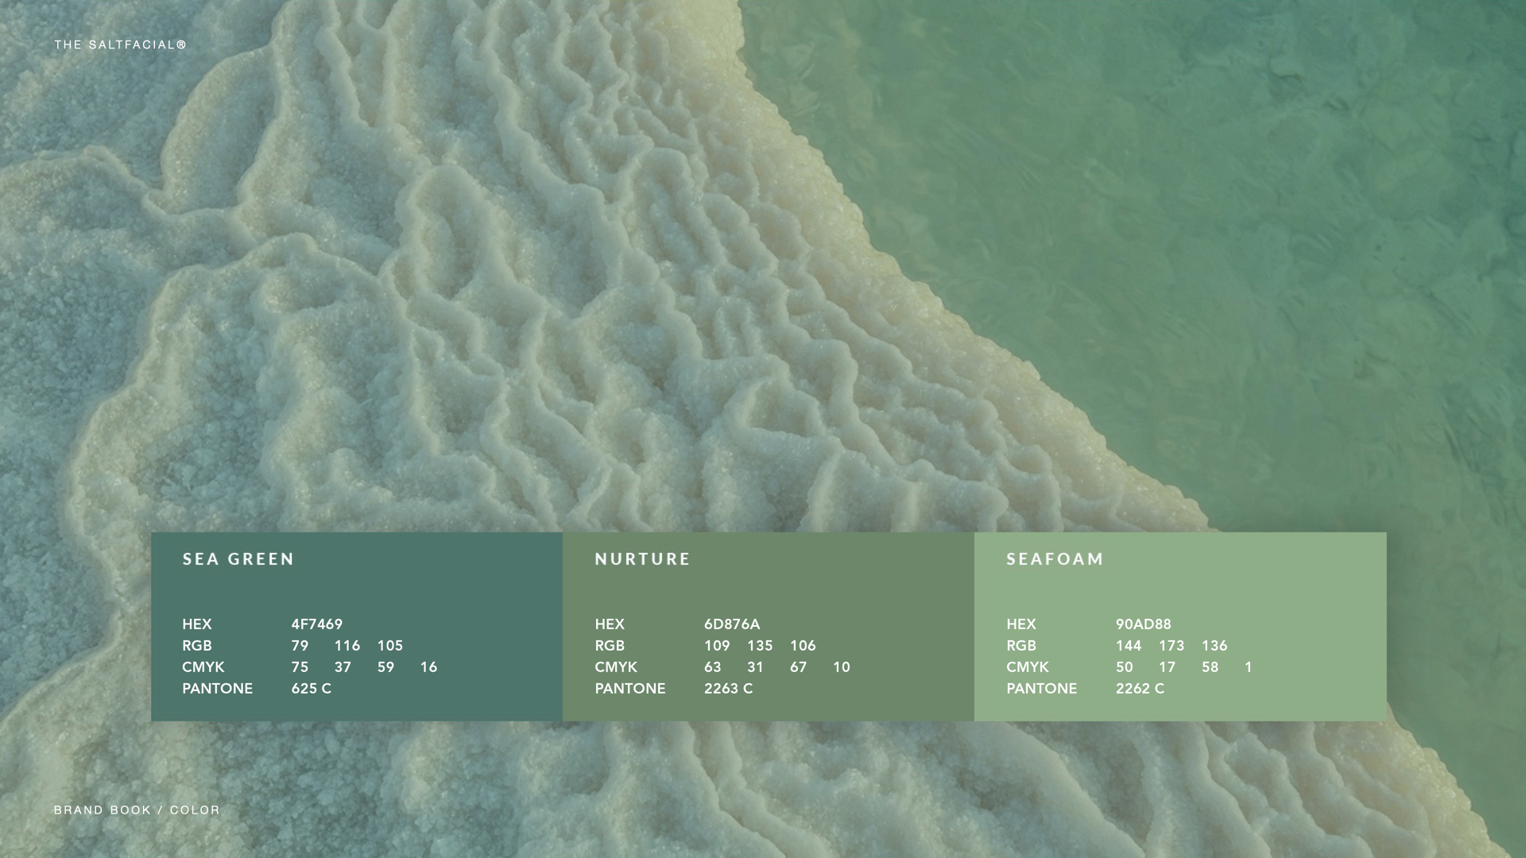Click RGB value 116 in Sea Green
1526x858 pixels.
(347, 645)
